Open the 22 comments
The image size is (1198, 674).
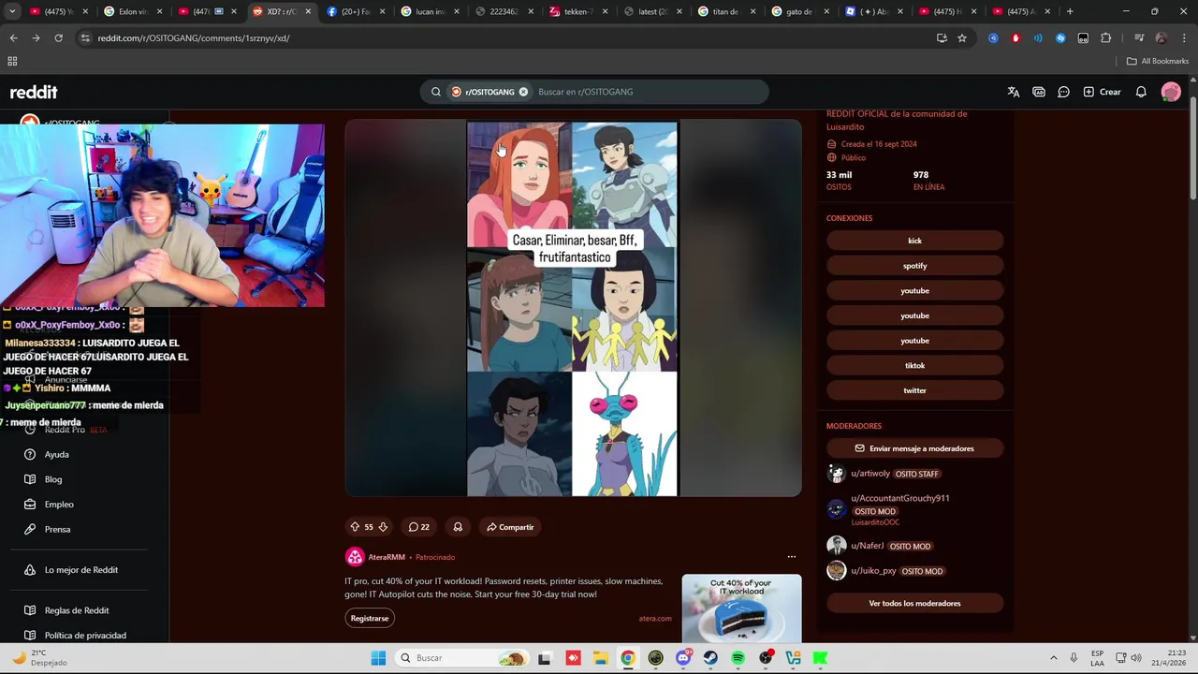(419, 527)
